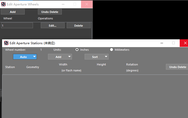Viewport: 188px width, 118px height.
Task: Open the Auto dropdown
Action: (25, 57)
